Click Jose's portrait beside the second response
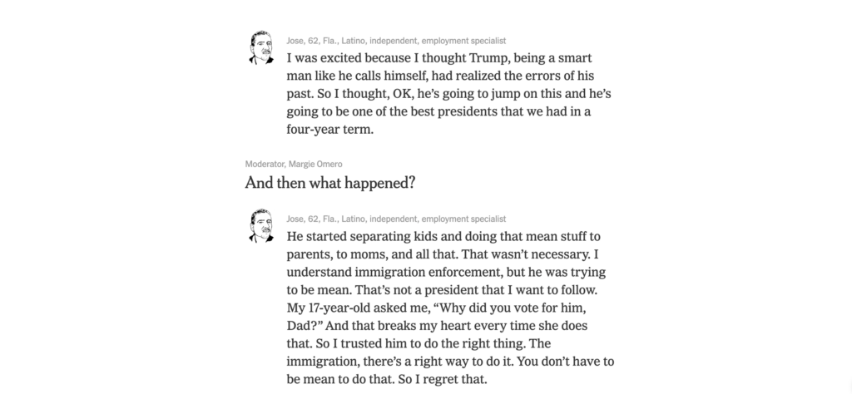Image resolution: width=852 pixels, height=394 pixels. pyautogui.click(x=261, y=226)
